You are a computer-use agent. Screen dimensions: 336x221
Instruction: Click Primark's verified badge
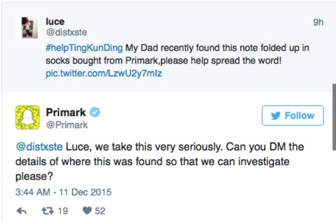point(95,113)
